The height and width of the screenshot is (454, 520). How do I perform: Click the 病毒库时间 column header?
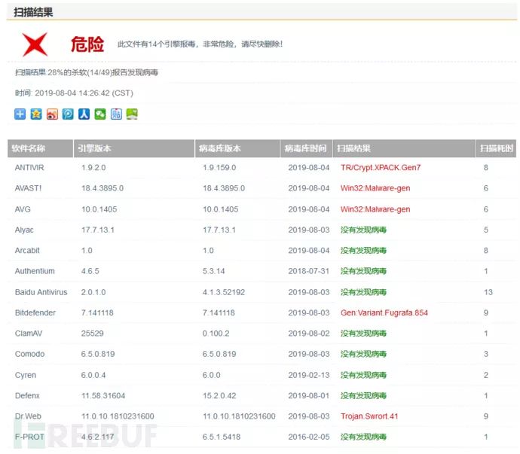tap(306, 148)
